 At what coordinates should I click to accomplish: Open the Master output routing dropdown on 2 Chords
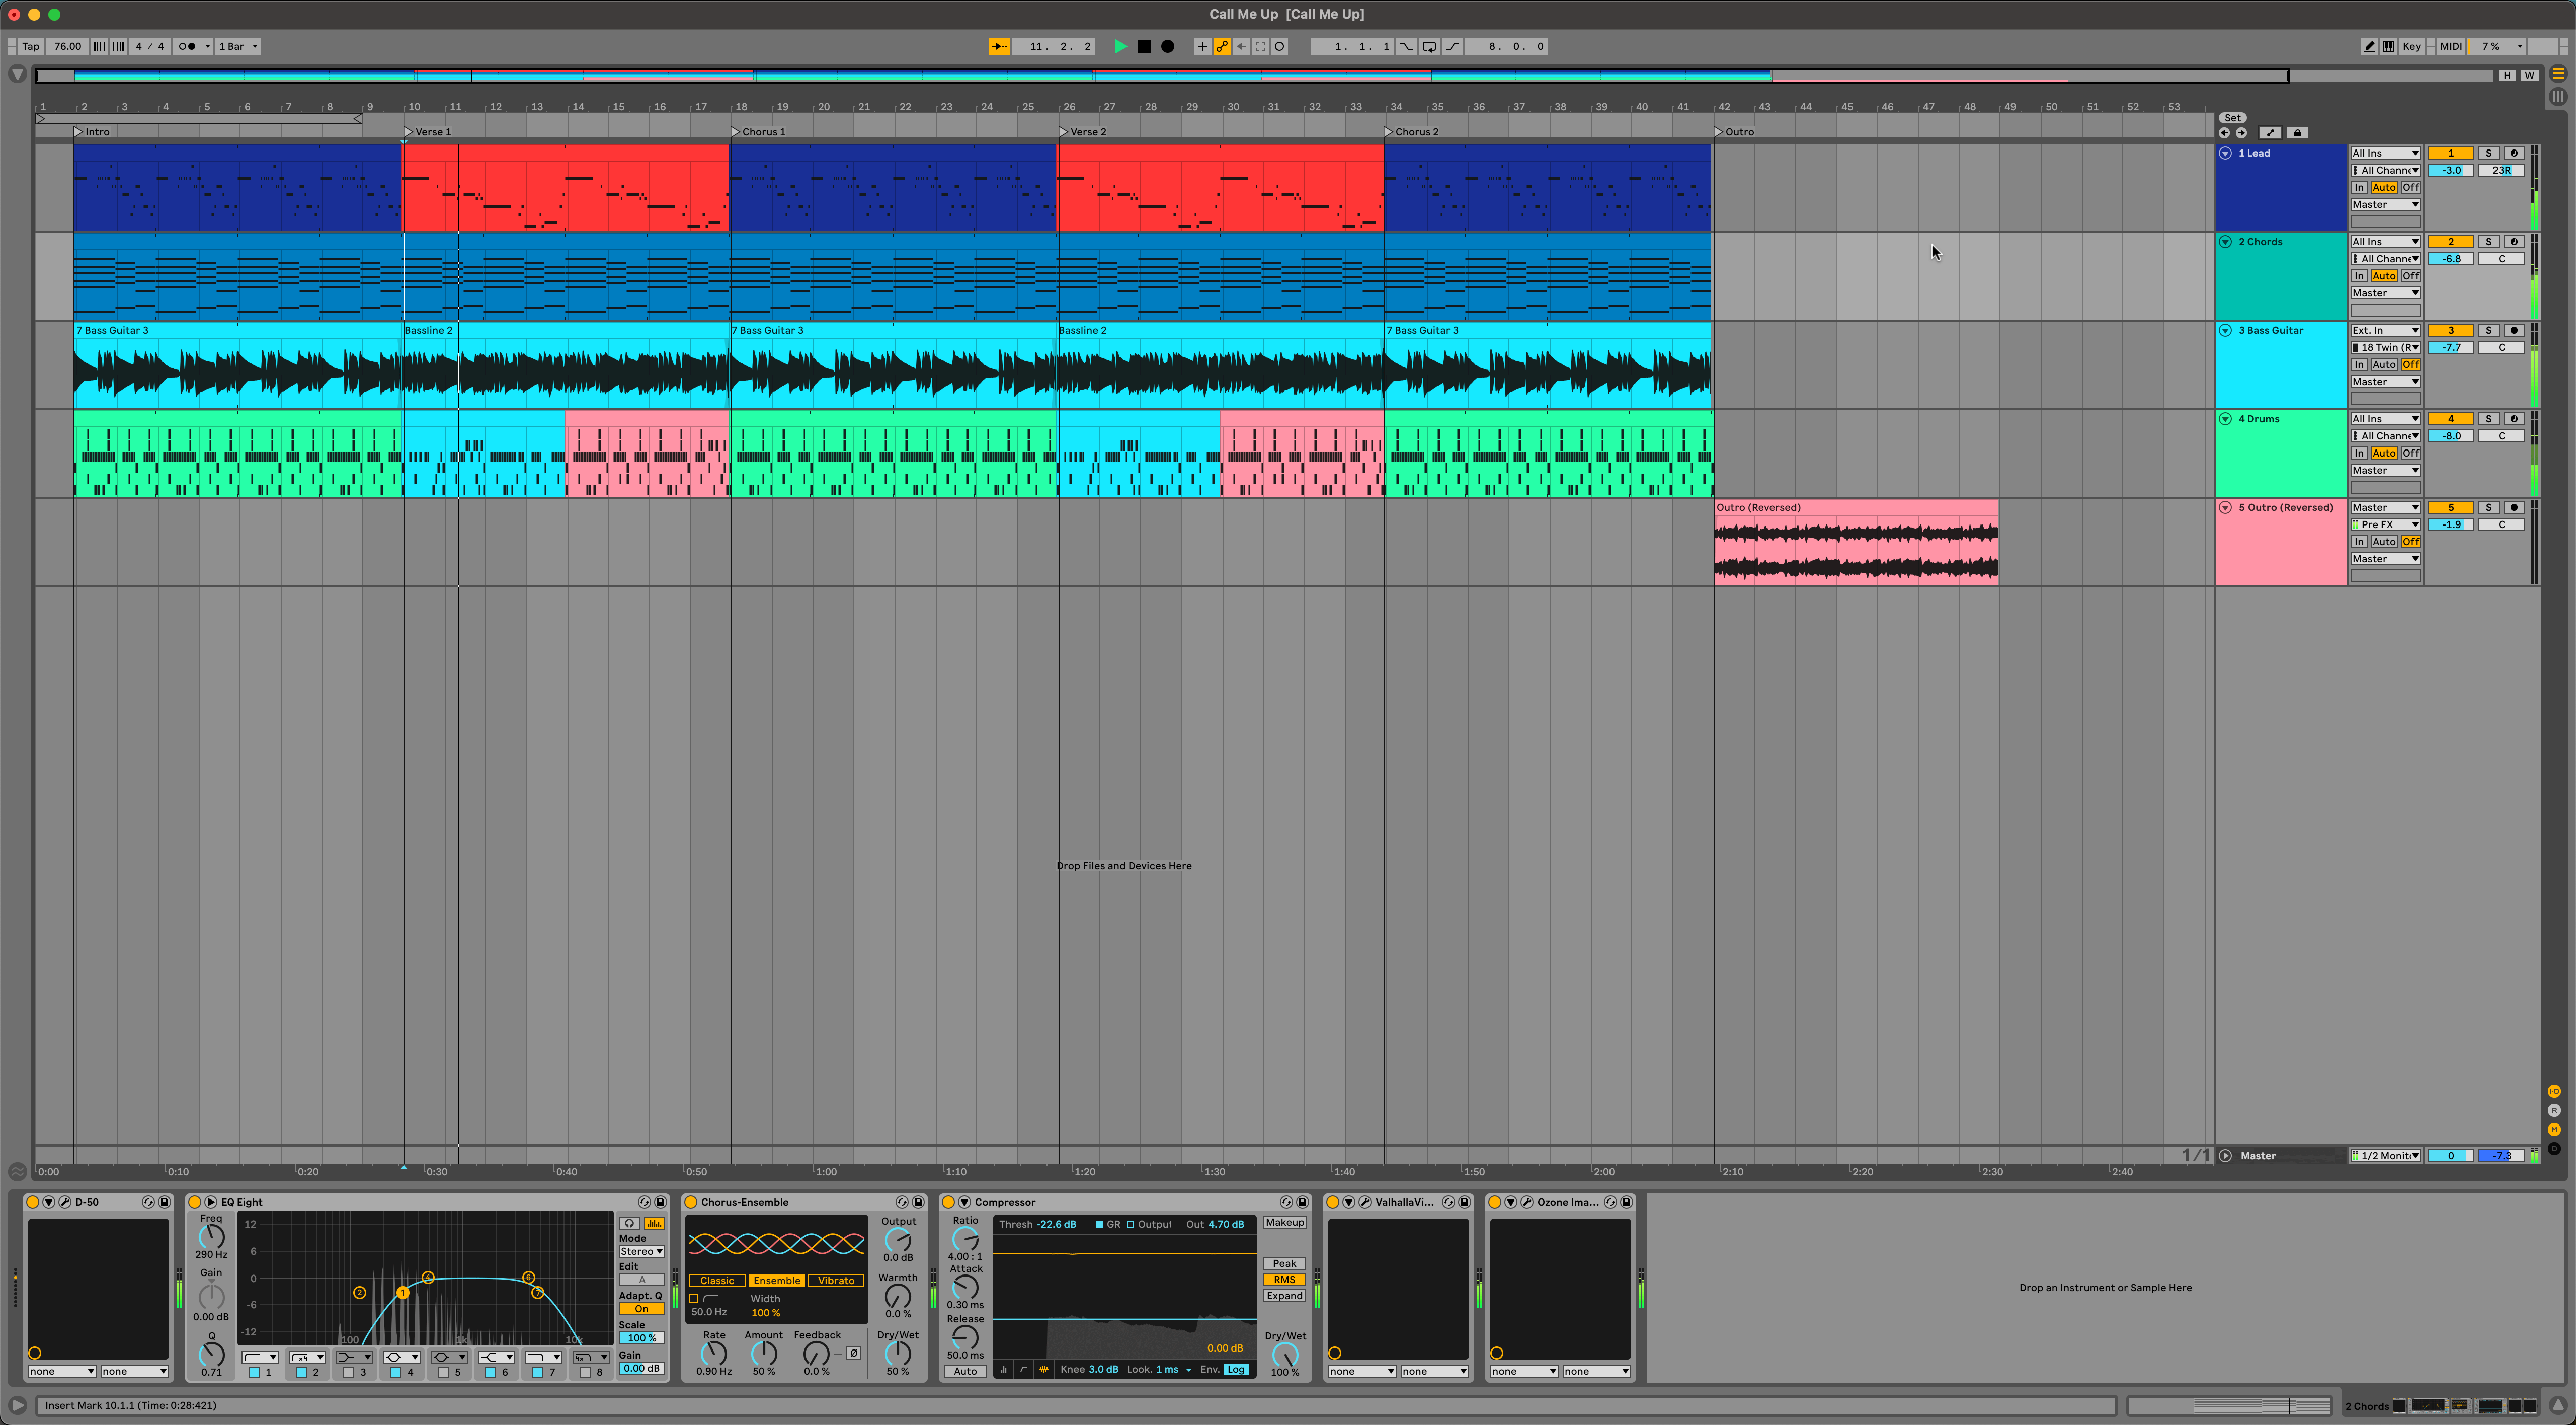coord(2385,292)
